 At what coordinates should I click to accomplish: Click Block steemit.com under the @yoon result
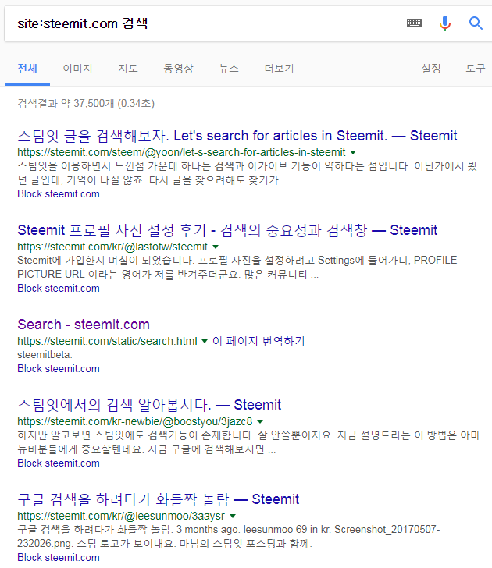(x=59, y=194)
